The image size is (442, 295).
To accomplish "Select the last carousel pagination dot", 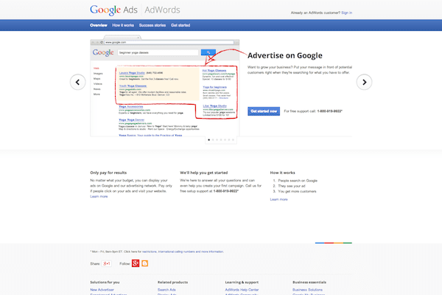I will 233,139.
